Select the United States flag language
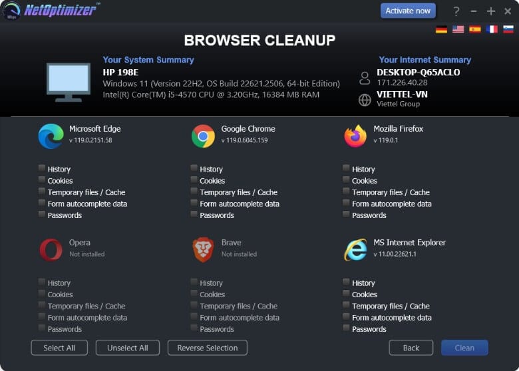The image size is (519, 371). click(x=458, y=29)
